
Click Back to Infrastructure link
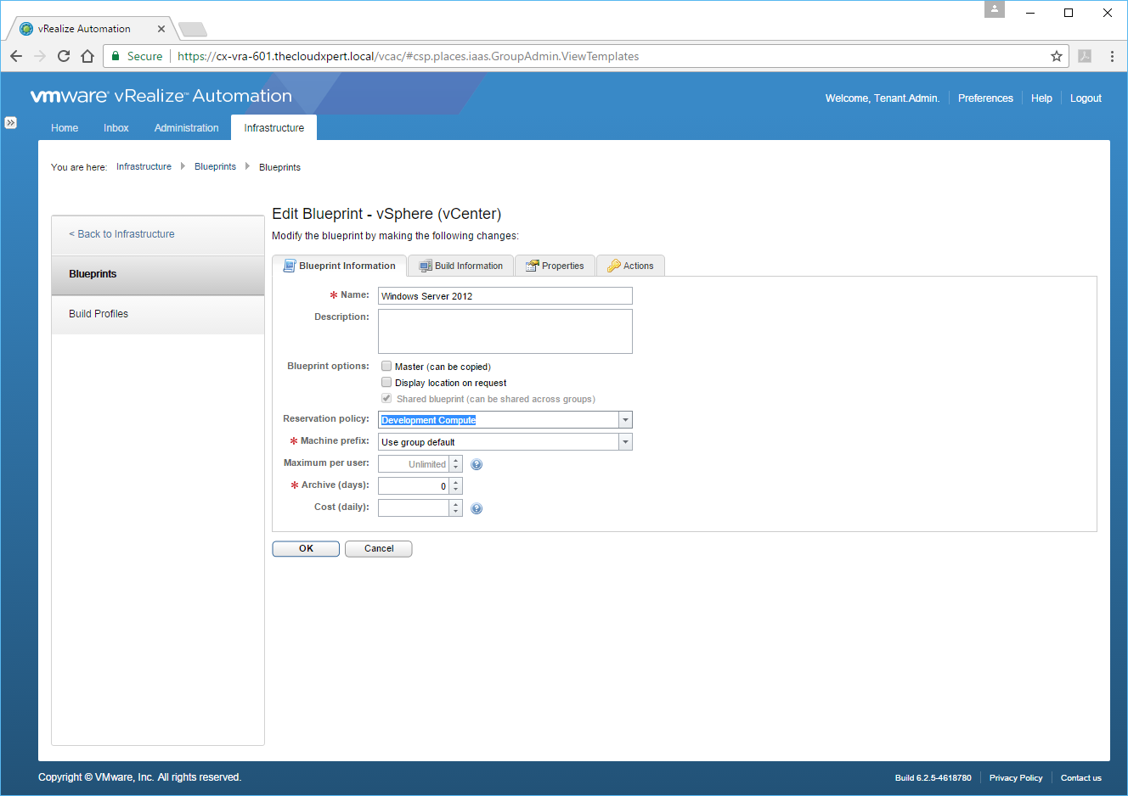(122, 234)
